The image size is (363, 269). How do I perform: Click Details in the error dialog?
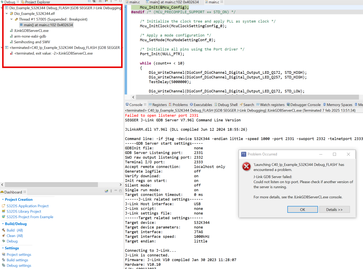334,209
